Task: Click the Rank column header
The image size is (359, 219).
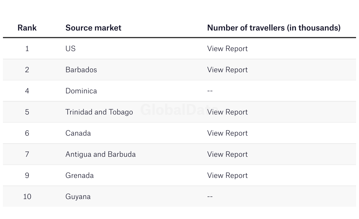Action: (x=27, y=28)
